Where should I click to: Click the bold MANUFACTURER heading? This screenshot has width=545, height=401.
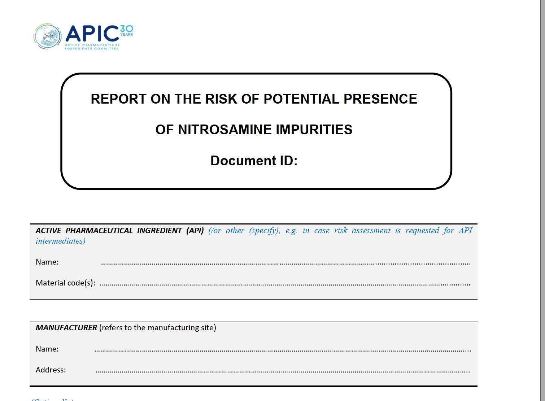(66, 328)
